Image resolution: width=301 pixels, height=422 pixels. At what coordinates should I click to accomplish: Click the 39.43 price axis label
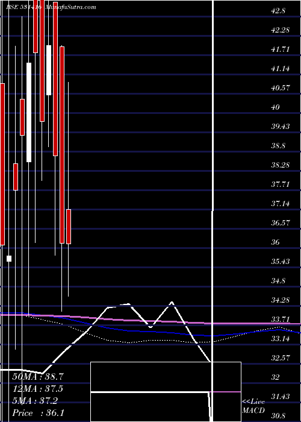pos(281,126)
